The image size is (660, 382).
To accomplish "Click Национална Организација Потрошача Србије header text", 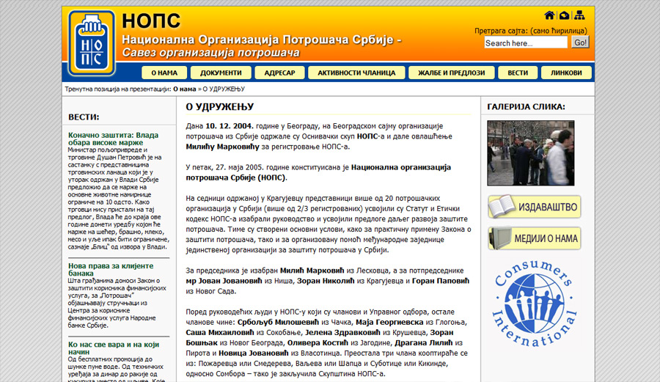I will pos(262,40).
